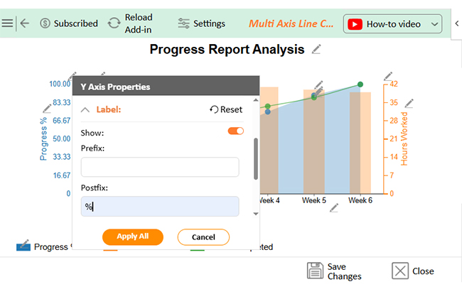Collapse the Label section chevron
The image size is (462, 294).
click(x=85, y=109)
